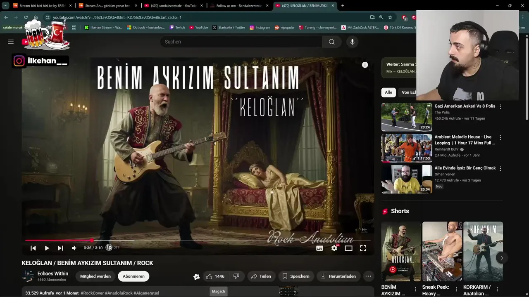This screenshot has height=297, width=529.
Task: Open options menu for Ambient Melodic House
Action: (500, 138)
